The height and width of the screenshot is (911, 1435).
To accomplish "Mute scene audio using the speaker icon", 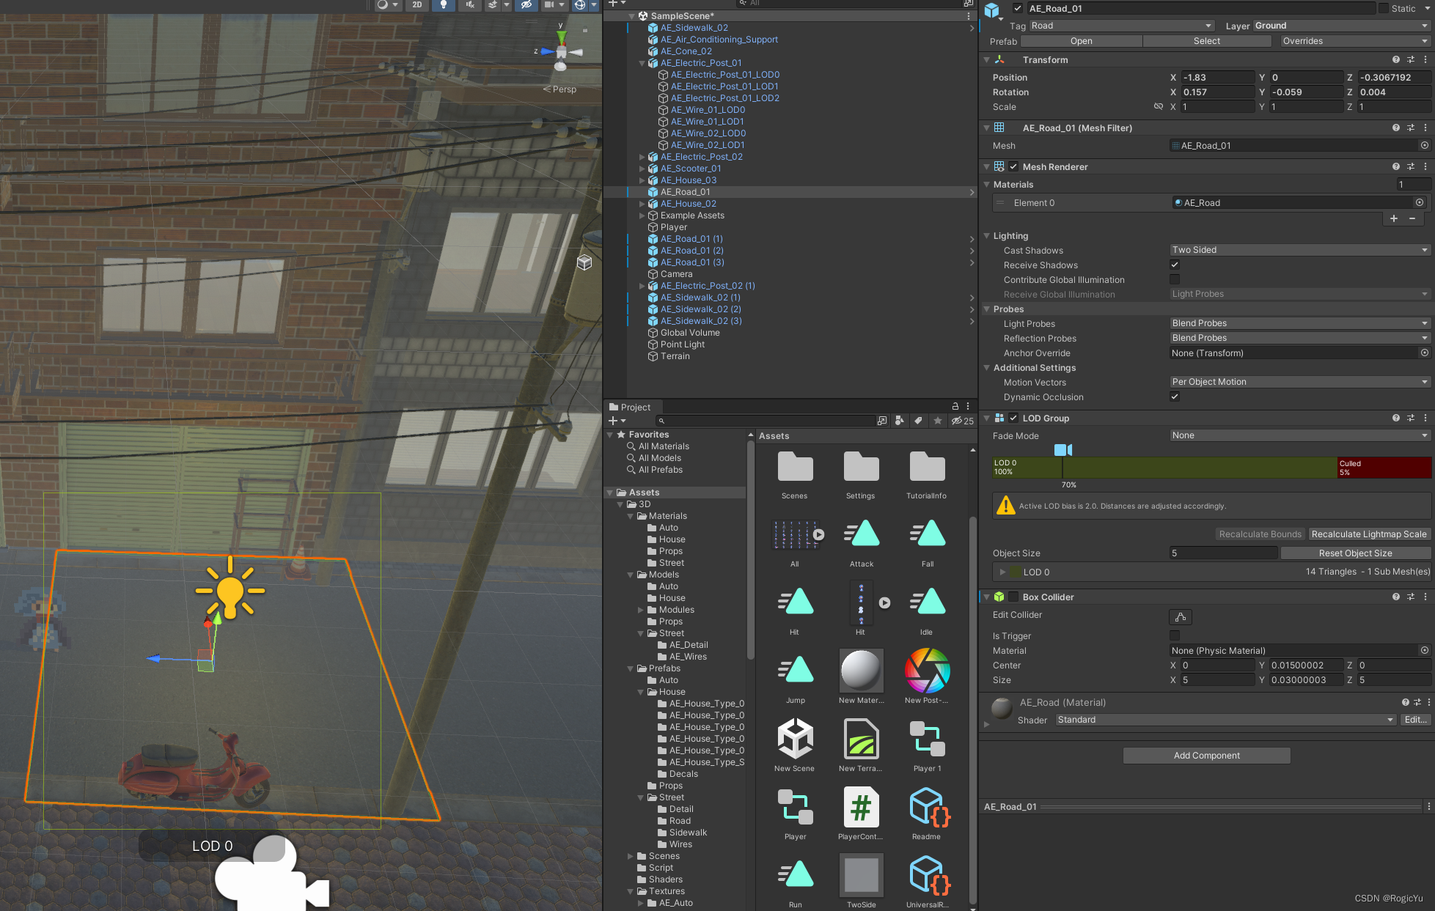I will 470,5.
